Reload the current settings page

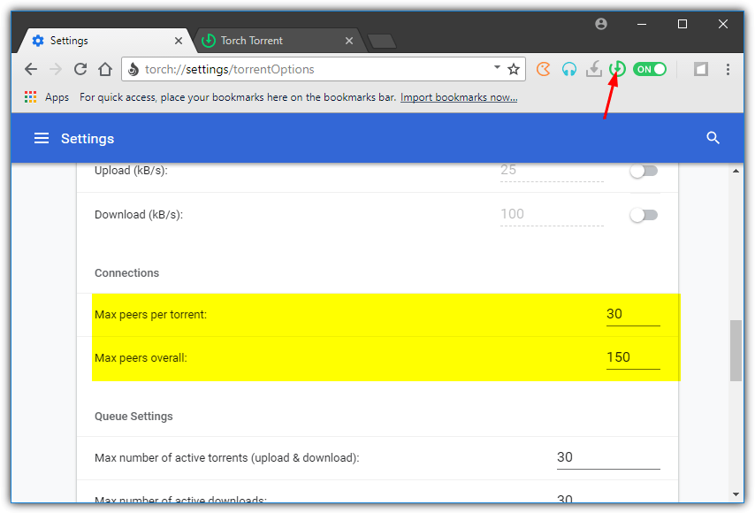tap(80, 69)
